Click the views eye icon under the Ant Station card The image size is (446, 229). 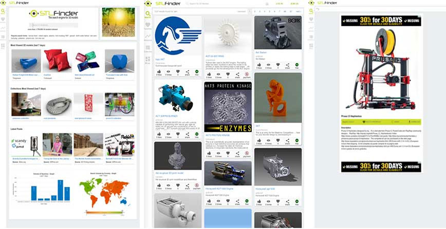coord(268,65)
